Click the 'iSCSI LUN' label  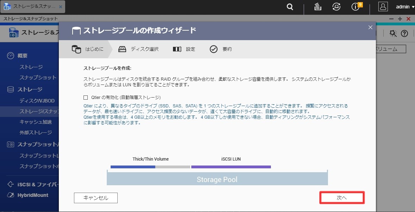click(231, 159)
